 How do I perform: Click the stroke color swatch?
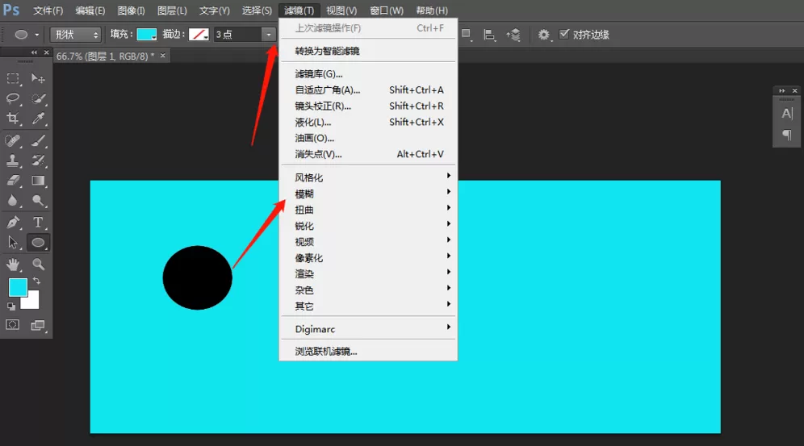[x=199, y=35]
